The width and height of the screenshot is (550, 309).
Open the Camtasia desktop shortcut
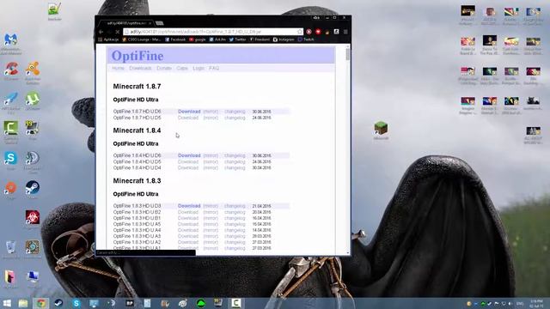coord(10,131)
